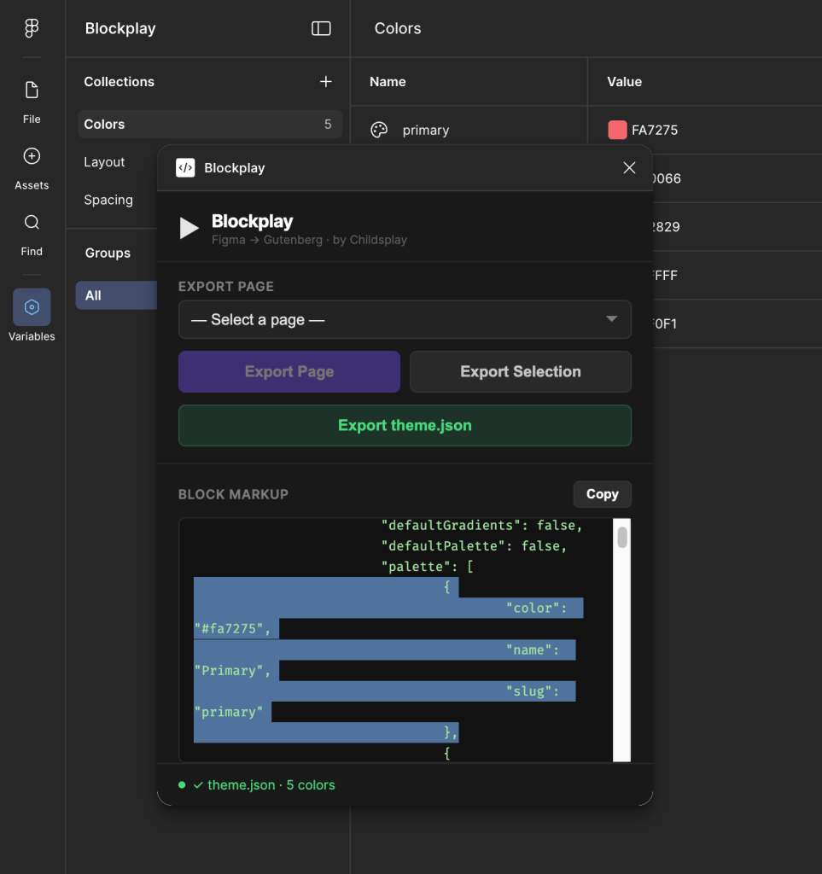
Task: Click the Export Selection button
Action: click(521, 372)
